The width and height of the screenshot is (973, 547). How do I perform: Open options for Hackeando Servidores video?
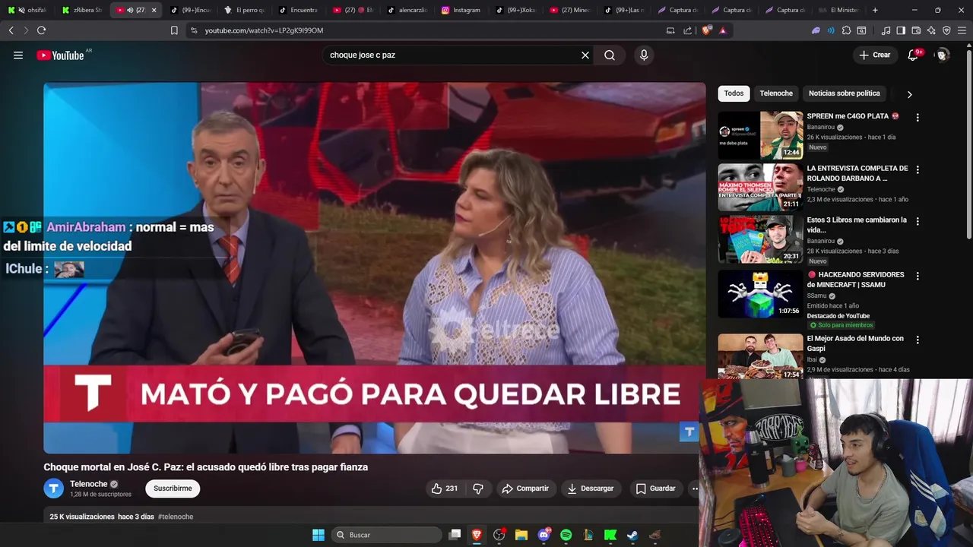point(918,276)
